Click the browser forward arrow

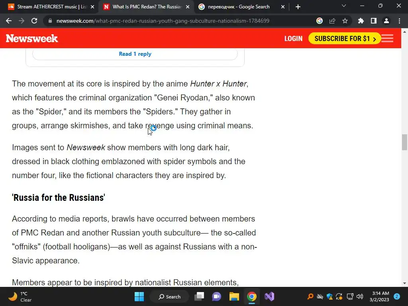[22, 21]
